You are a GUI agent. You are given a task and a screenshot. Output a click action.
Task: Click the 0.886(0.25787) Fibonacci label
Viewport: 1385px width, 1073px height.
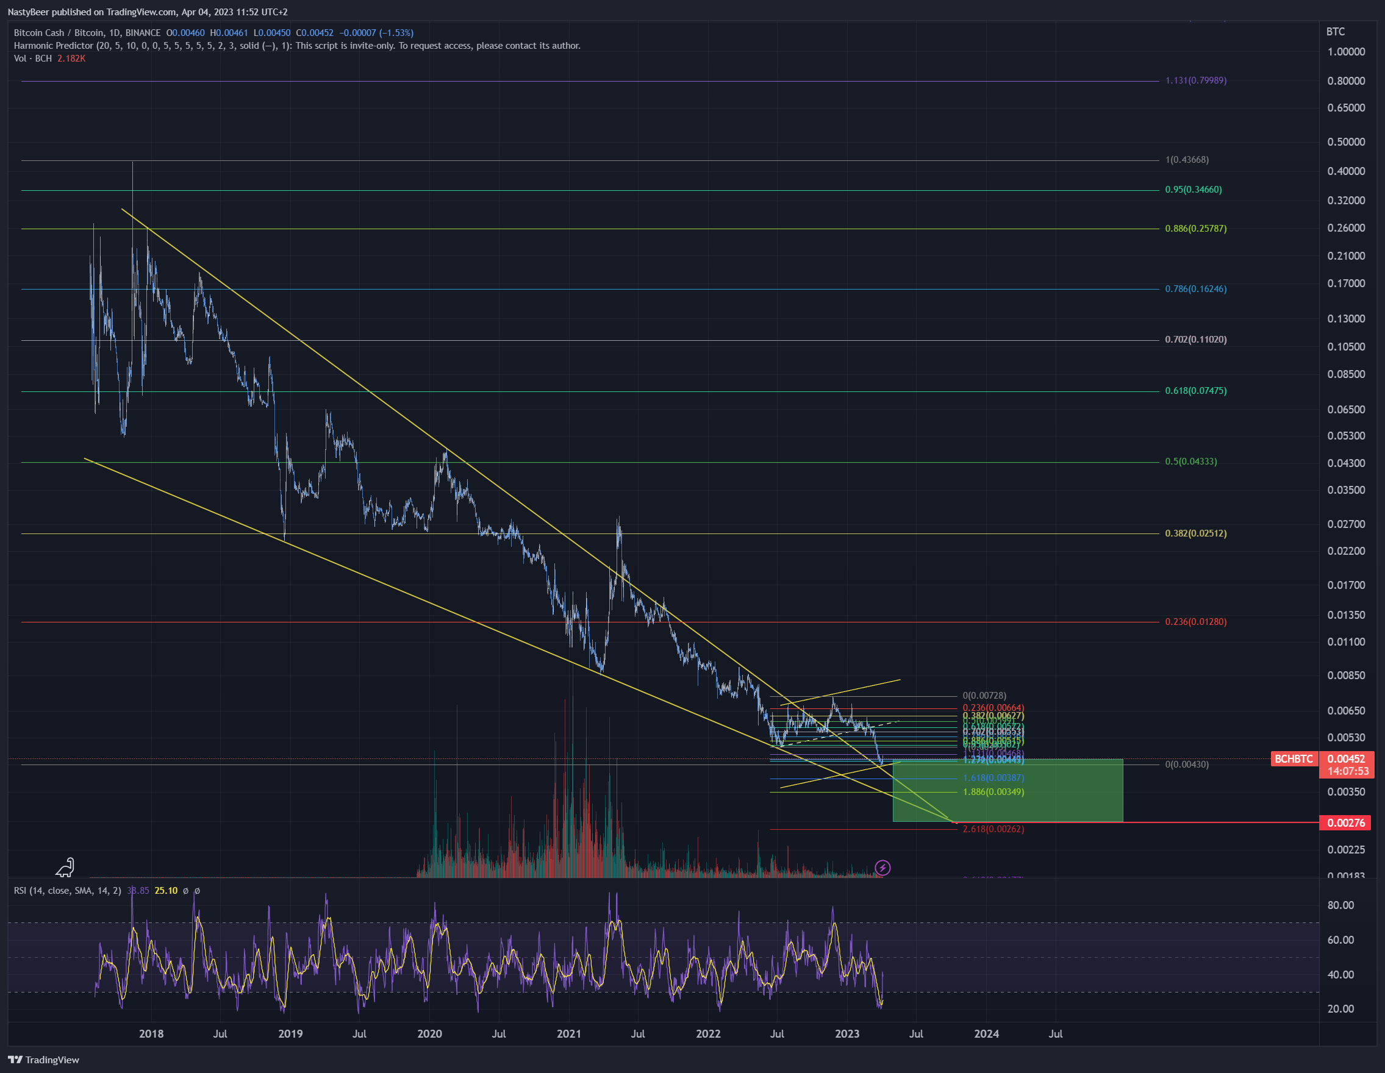(x=1195, y=228)
